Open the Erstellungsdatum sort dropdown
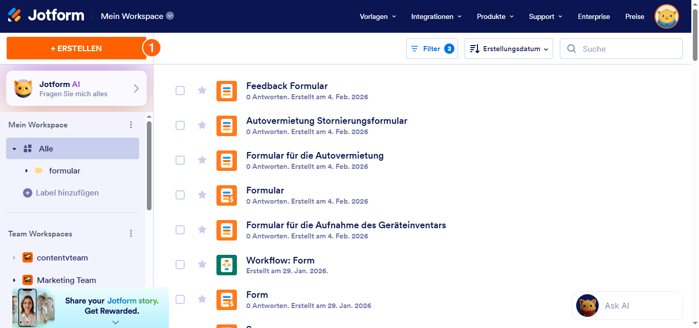The width and height of the screenshot is (699, 328). click(x=508, y=48)
